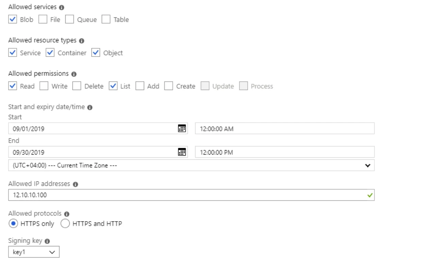Open the Signing key dropdown showing key1
This screenshot has width=421, height=263.
click(34, 252)
